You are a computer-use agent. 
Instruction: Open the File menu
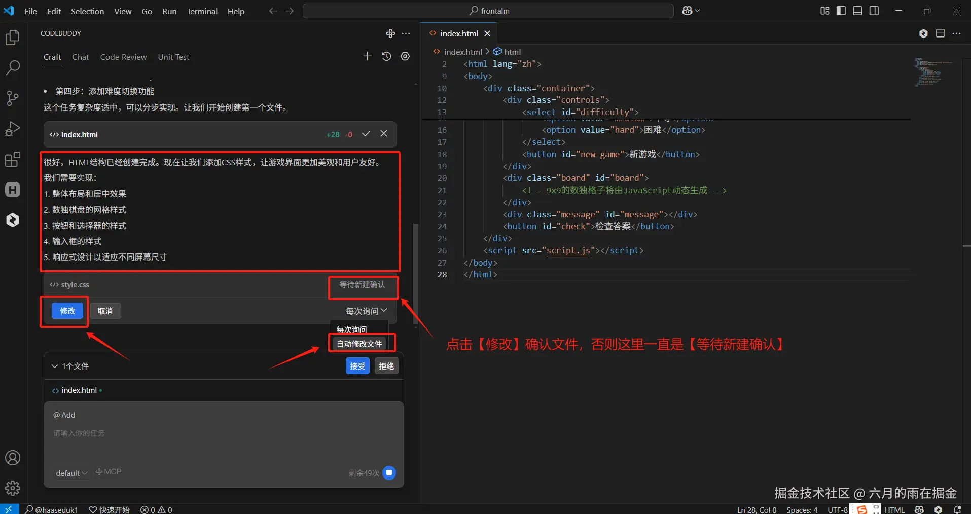coord(30,11)
